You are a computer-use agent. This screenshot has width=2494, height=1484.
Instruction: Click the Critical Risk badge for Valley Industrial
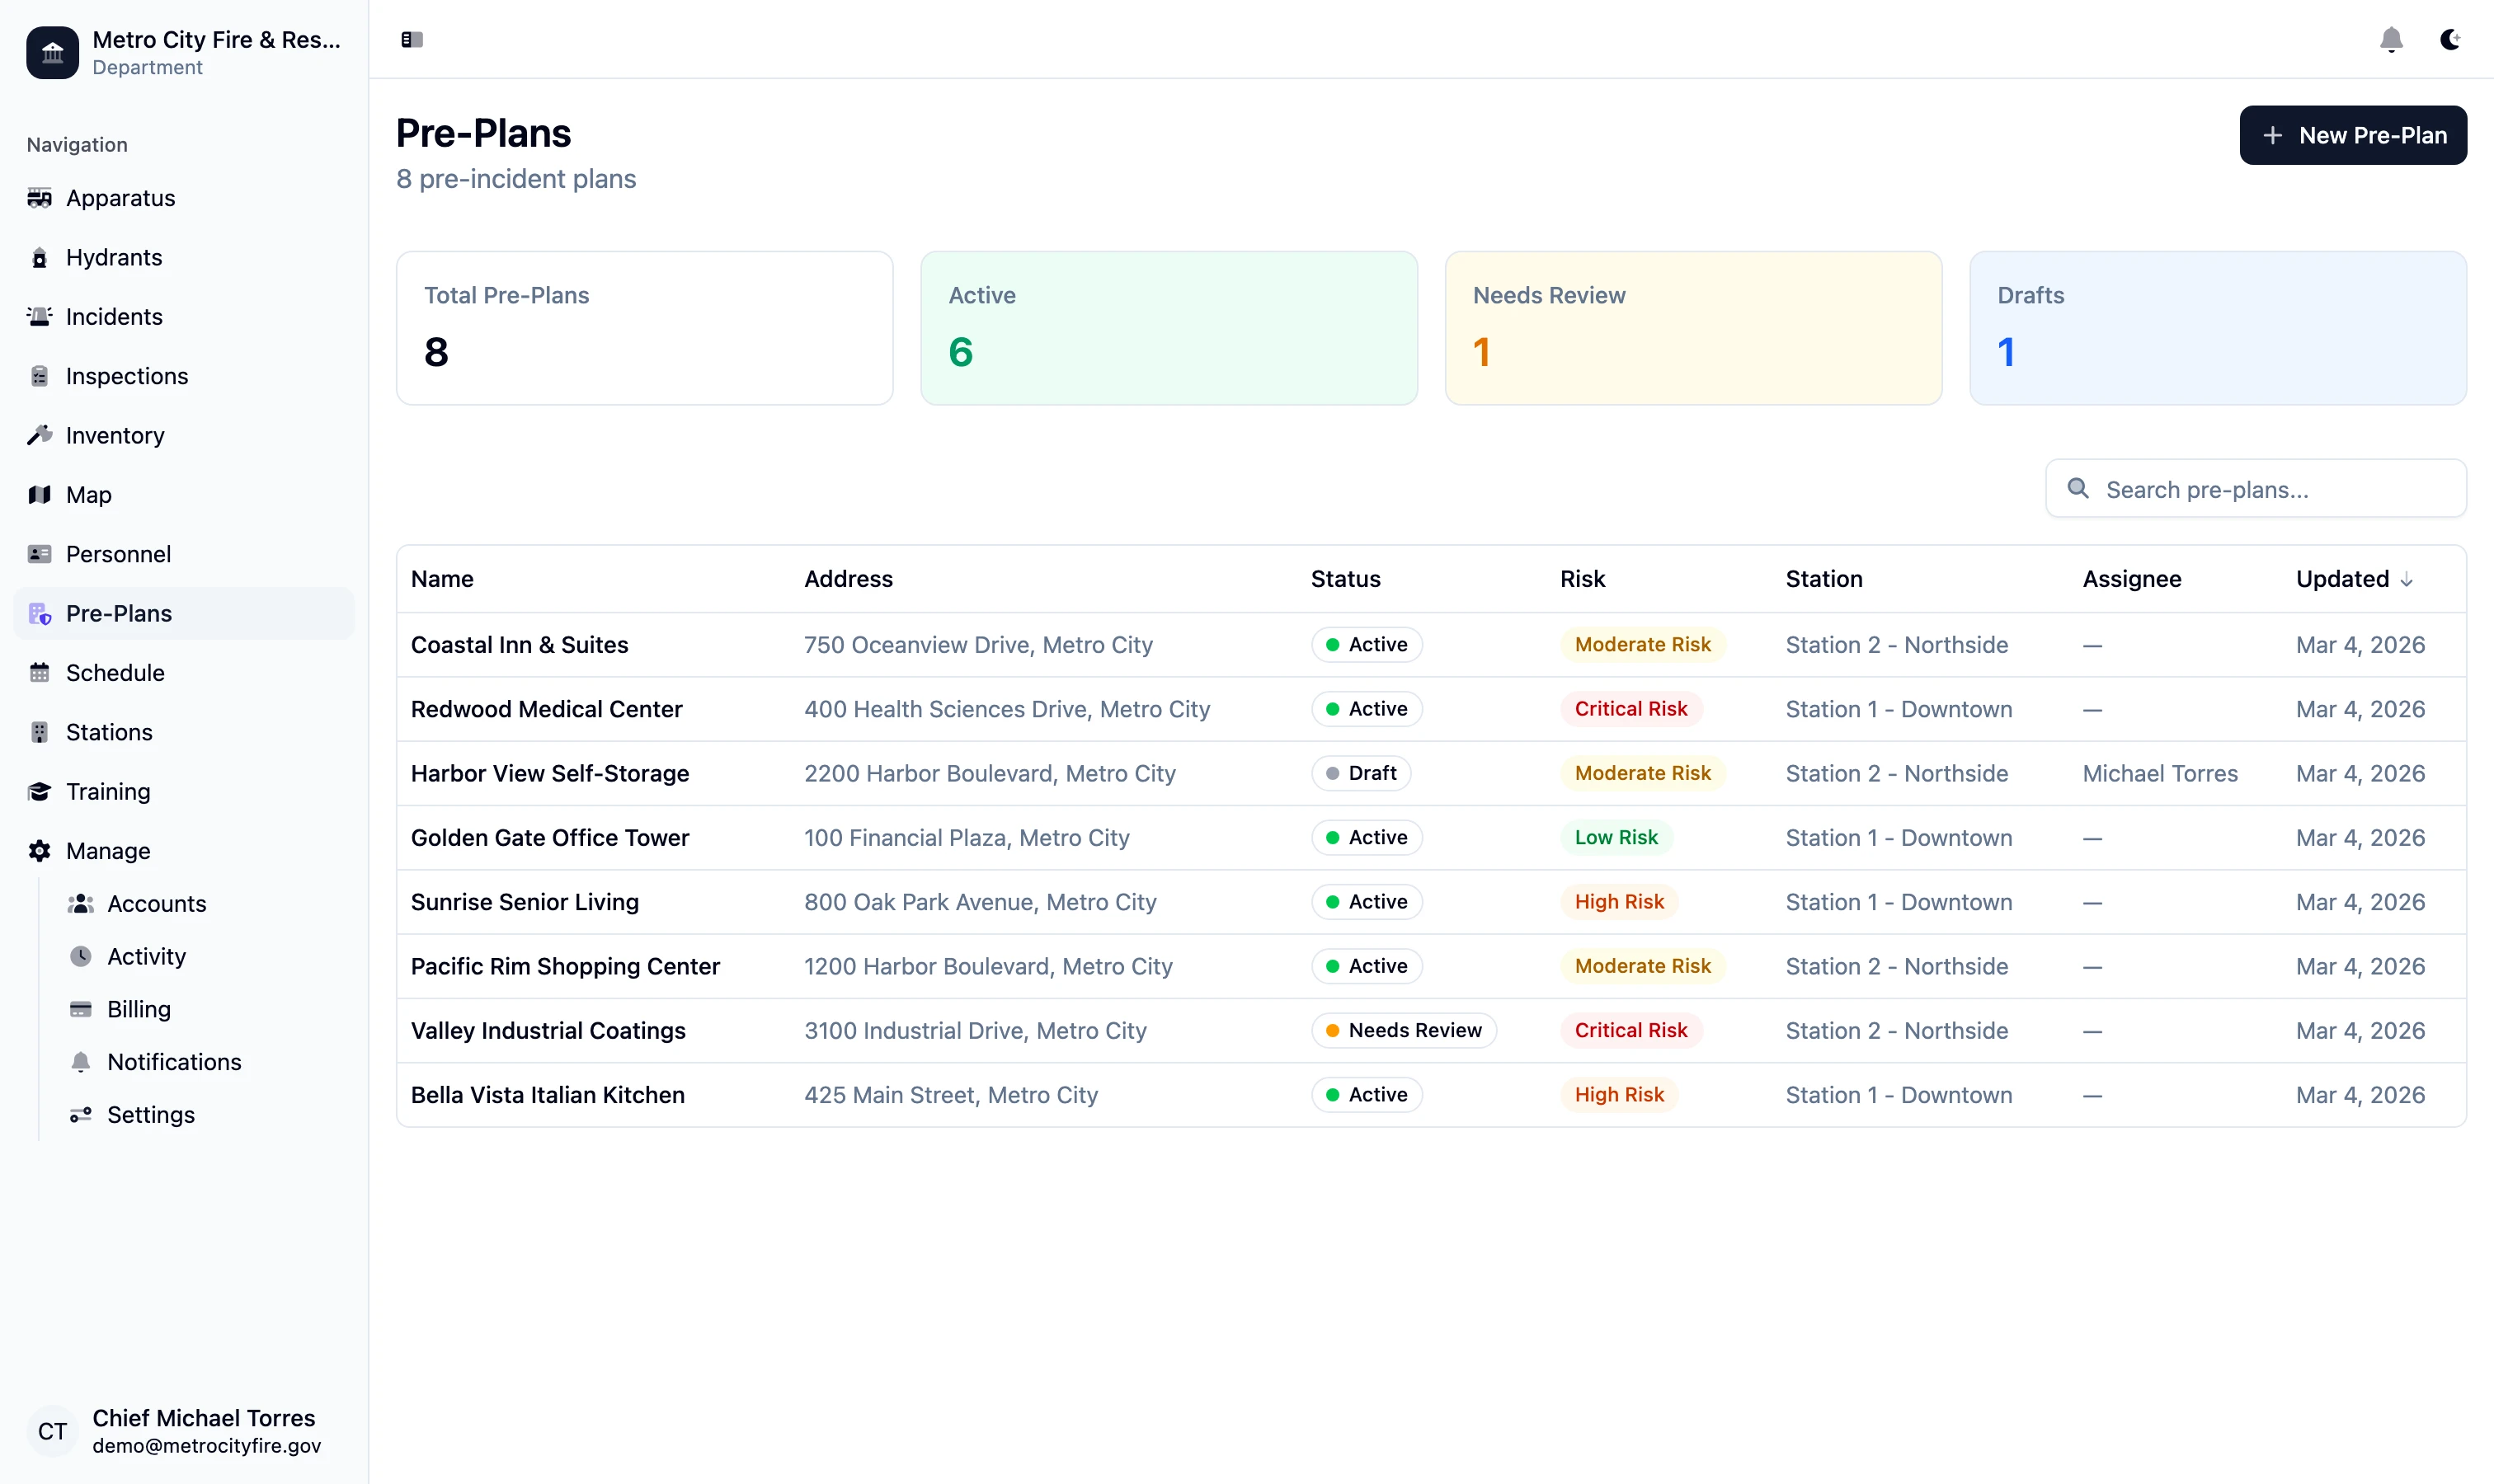point(1630,1030)
